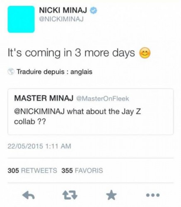
Task: Click the smiling face emoji
Action: point(144,53)
